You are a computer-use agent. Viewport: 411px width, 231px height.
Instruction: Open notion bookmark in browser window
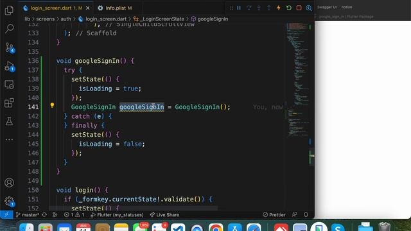347,7
